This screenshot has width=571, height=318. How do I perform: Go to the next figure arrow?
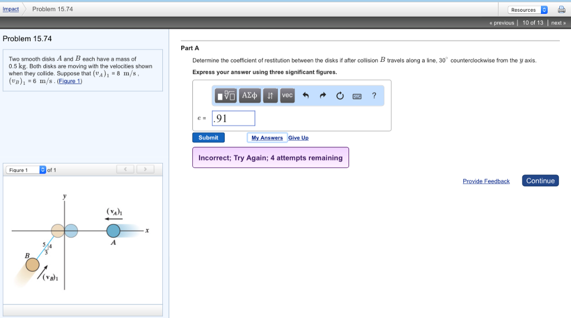[145, 169]
